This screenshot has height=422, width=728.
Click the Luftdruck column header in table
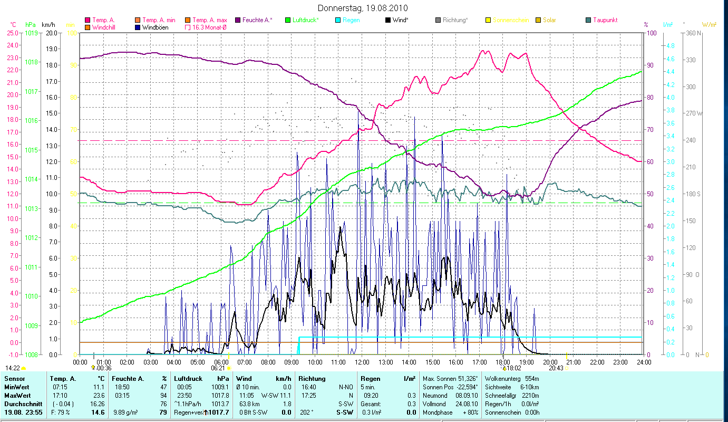click(187, 379)
